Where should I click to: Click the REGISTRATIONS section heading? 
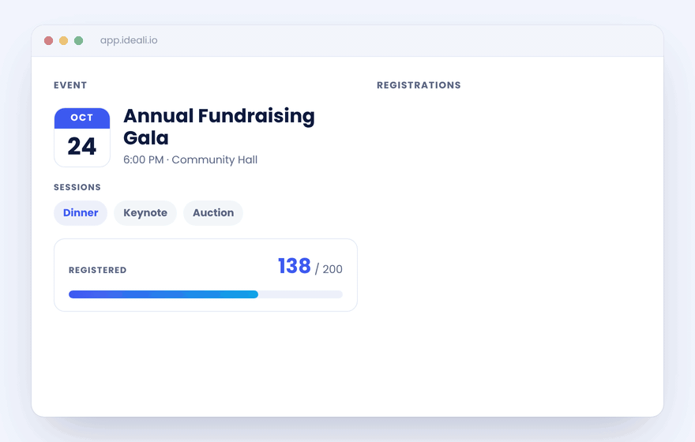click(419, 85)
